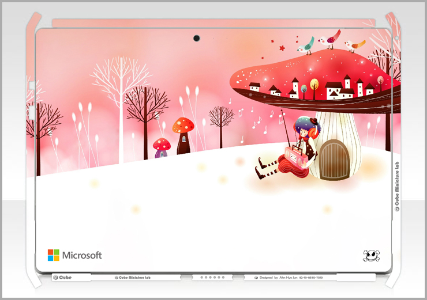Click the tablet camera lens
Viewport: 427px width, 300px height.
[197, 39]
